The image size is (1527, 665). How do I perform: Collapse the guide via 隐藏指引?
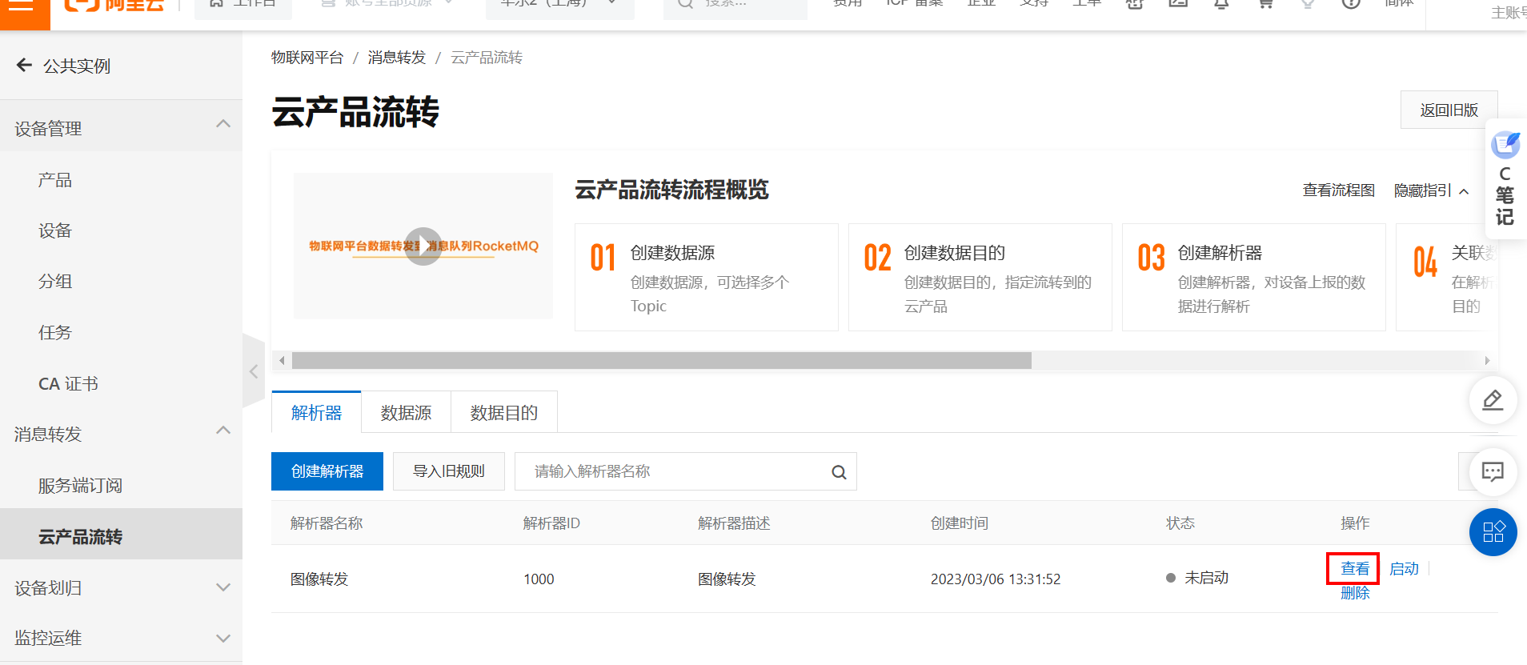click(x=1431, y=190)
